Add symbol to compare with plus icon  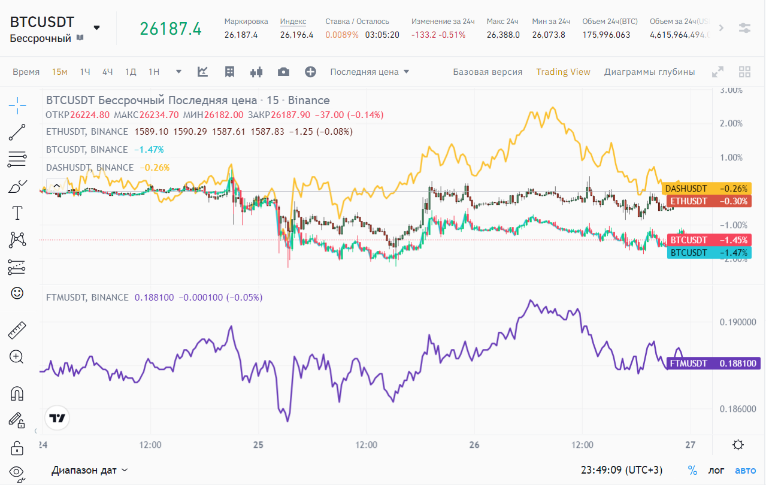[x=310, y=72]
